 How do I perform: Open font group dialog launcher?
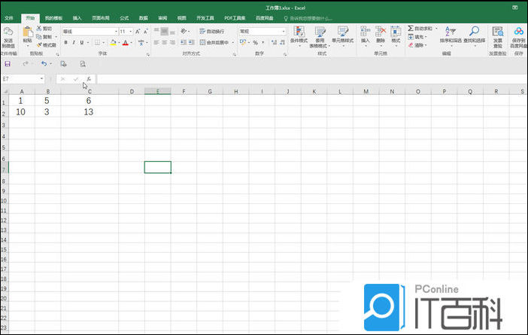click(148, 54)
